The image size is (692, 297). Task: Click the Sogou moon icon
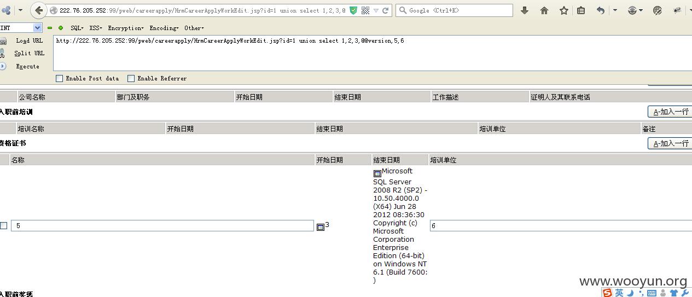click(x=630, y=293)
